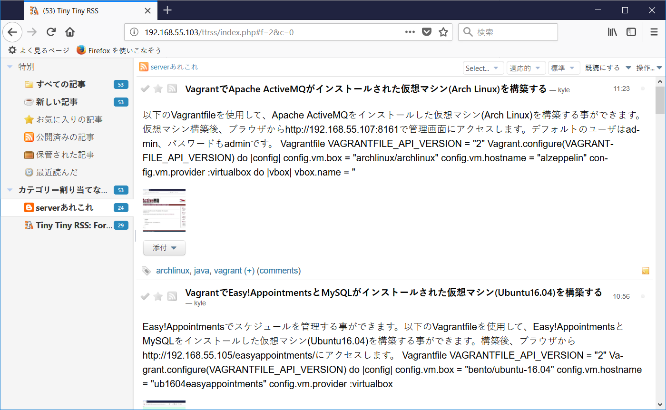The image size is (666, 410).
Task: Open the Firefox hamburger menu
Action: (x=654, y=32)
